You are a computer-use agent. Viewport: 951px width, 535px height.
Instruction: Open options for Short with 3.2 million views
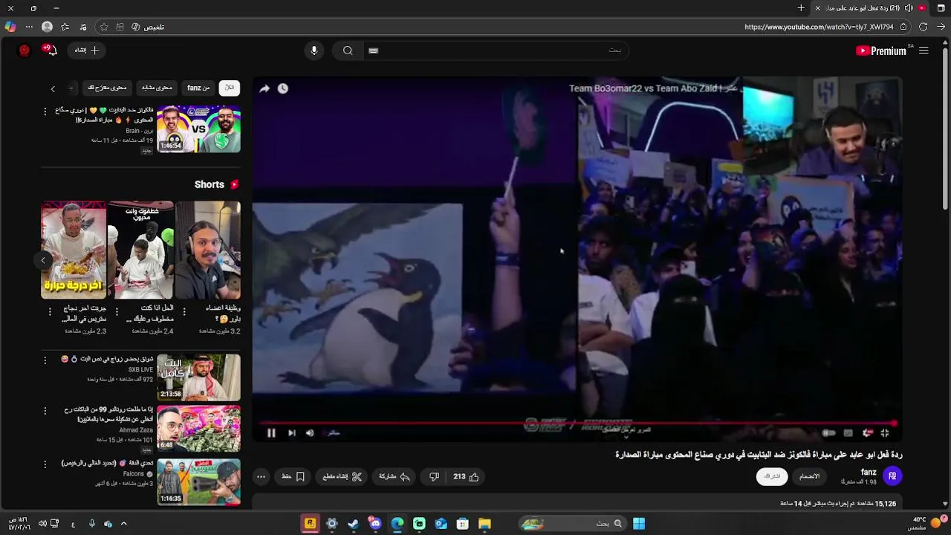pyautogui.click(x=184, y=313)
